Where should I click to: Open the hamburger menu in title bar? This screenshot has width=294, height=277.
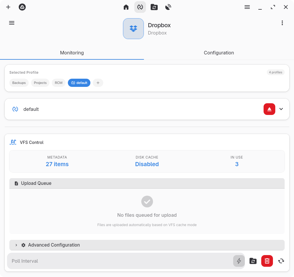click(247, 7)
